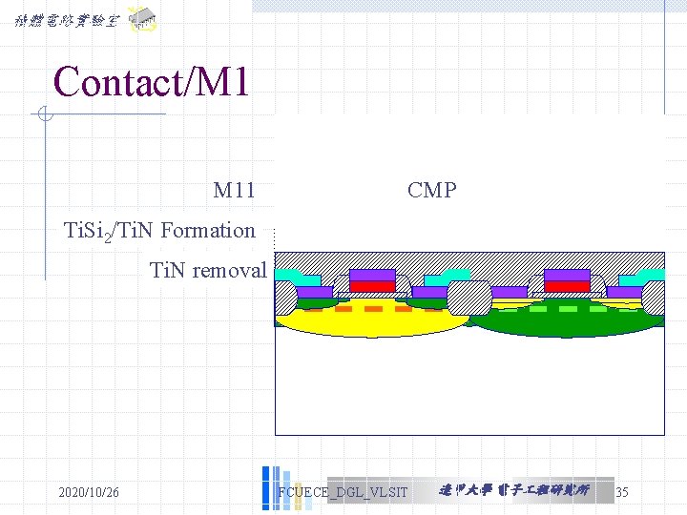
Task: Click the Chinese university name in footer
Action: coord(514,490)
